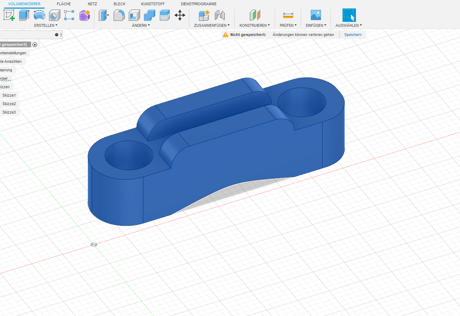
Task: Select the Measure ruler tool
Action: point(288,15)
